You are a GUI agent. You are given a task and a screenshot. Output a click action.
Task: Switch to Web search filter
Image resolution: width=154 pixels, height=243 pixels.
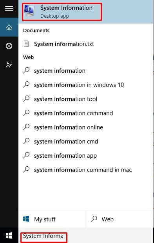[x=120, y=219]
